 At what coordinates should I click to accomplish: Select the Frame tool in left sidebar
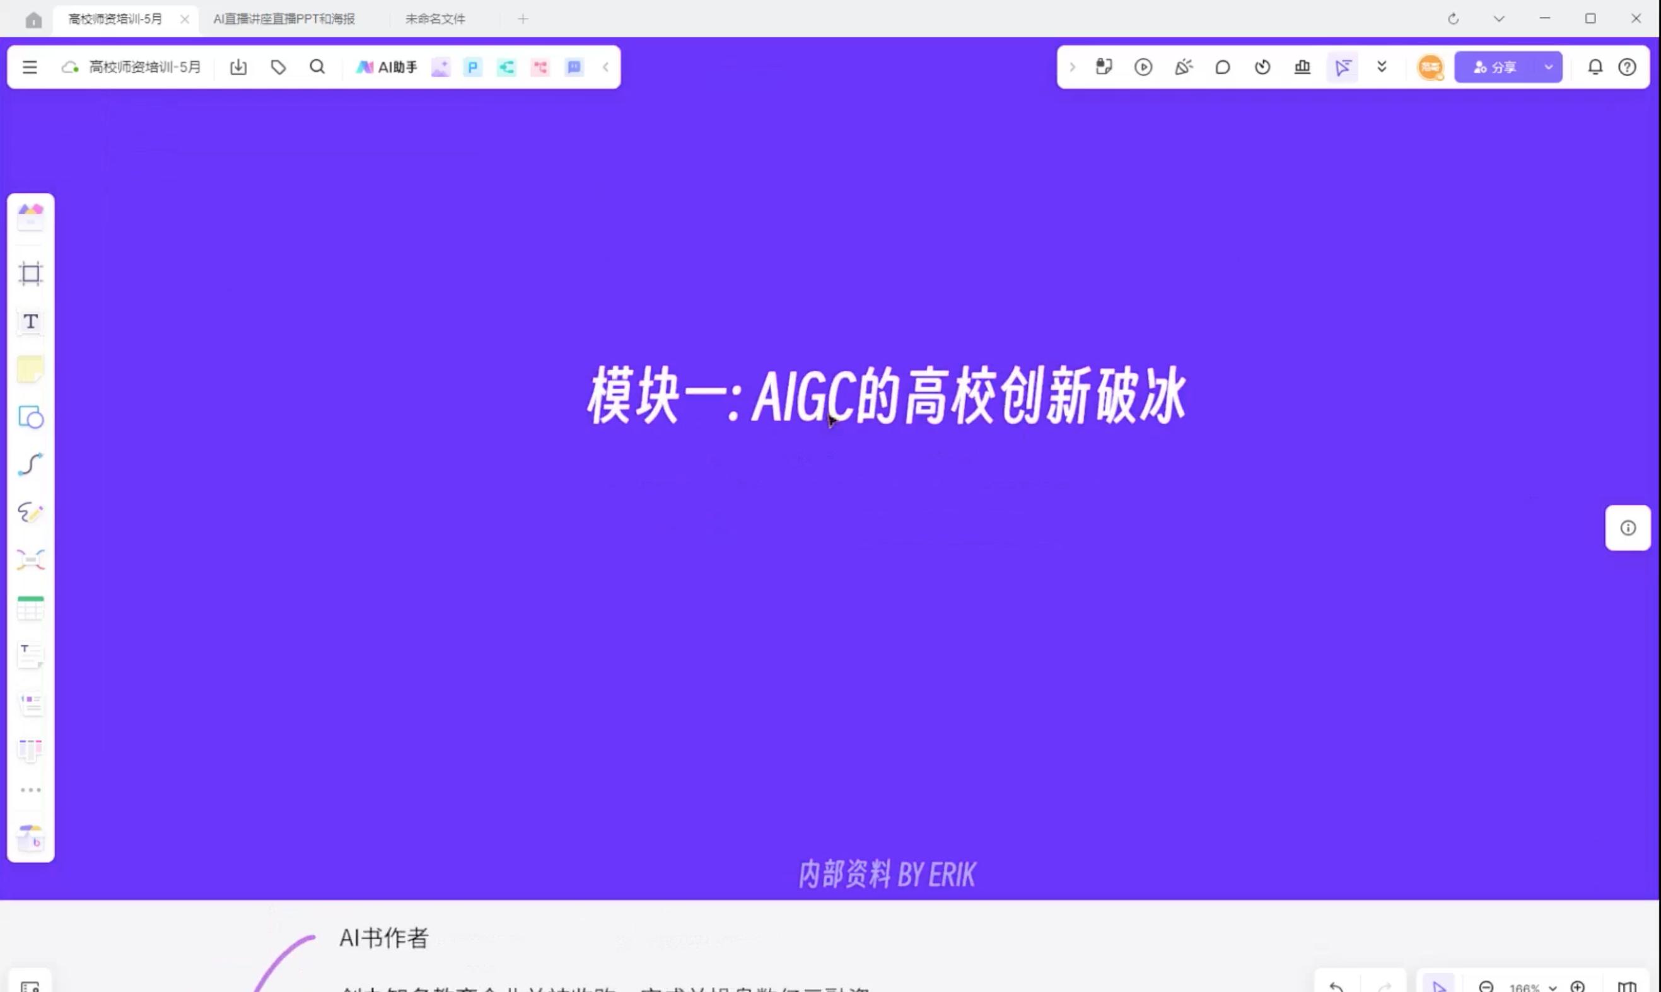click(30, 274)
